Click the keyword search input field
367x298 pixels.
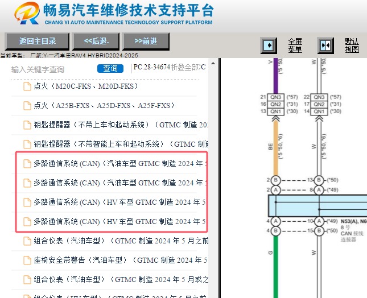(x=53, y=69)
